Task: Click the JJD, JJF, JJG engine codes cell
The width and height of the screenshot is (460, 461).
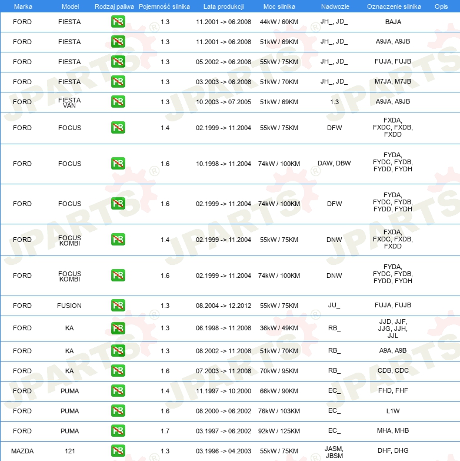Action: click(x=393, y=329)
